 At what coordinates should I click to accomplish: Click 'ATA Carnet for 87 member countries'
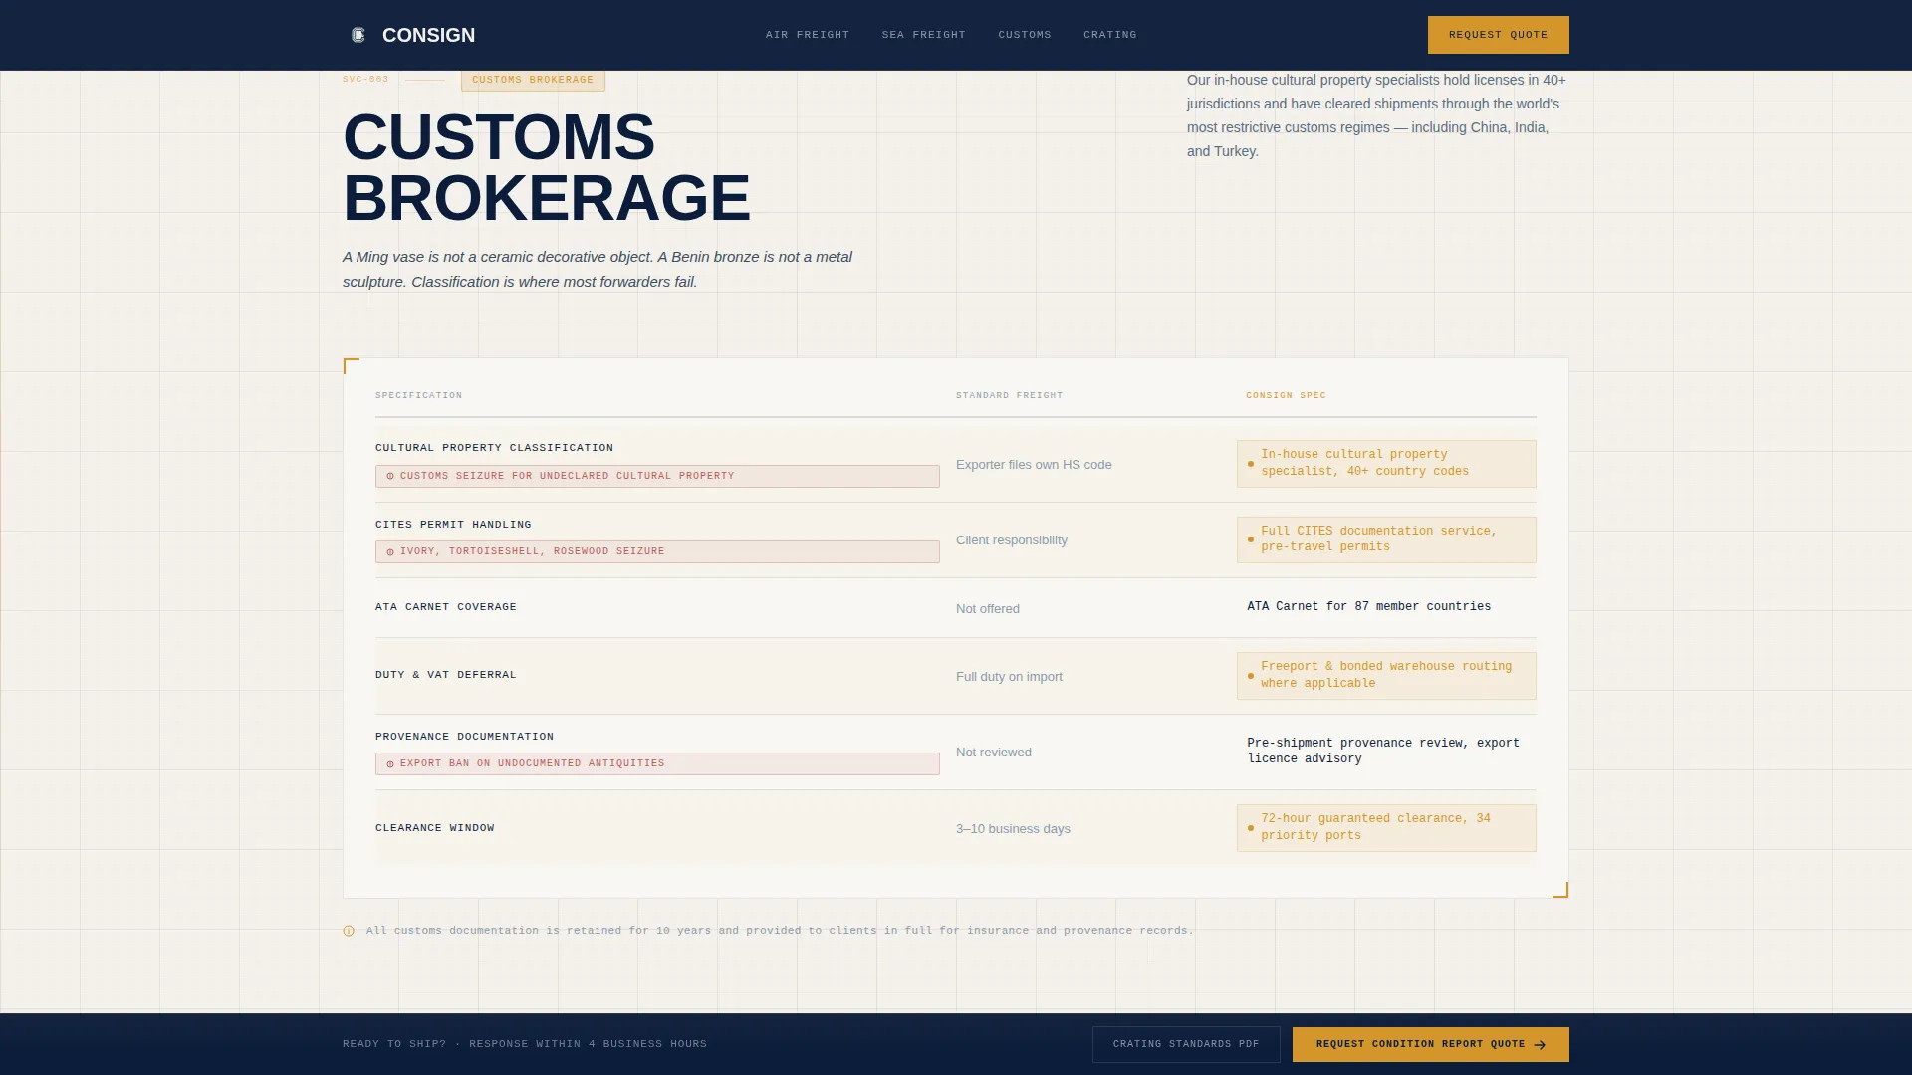pyautogui.click(x=1369, y=607)
